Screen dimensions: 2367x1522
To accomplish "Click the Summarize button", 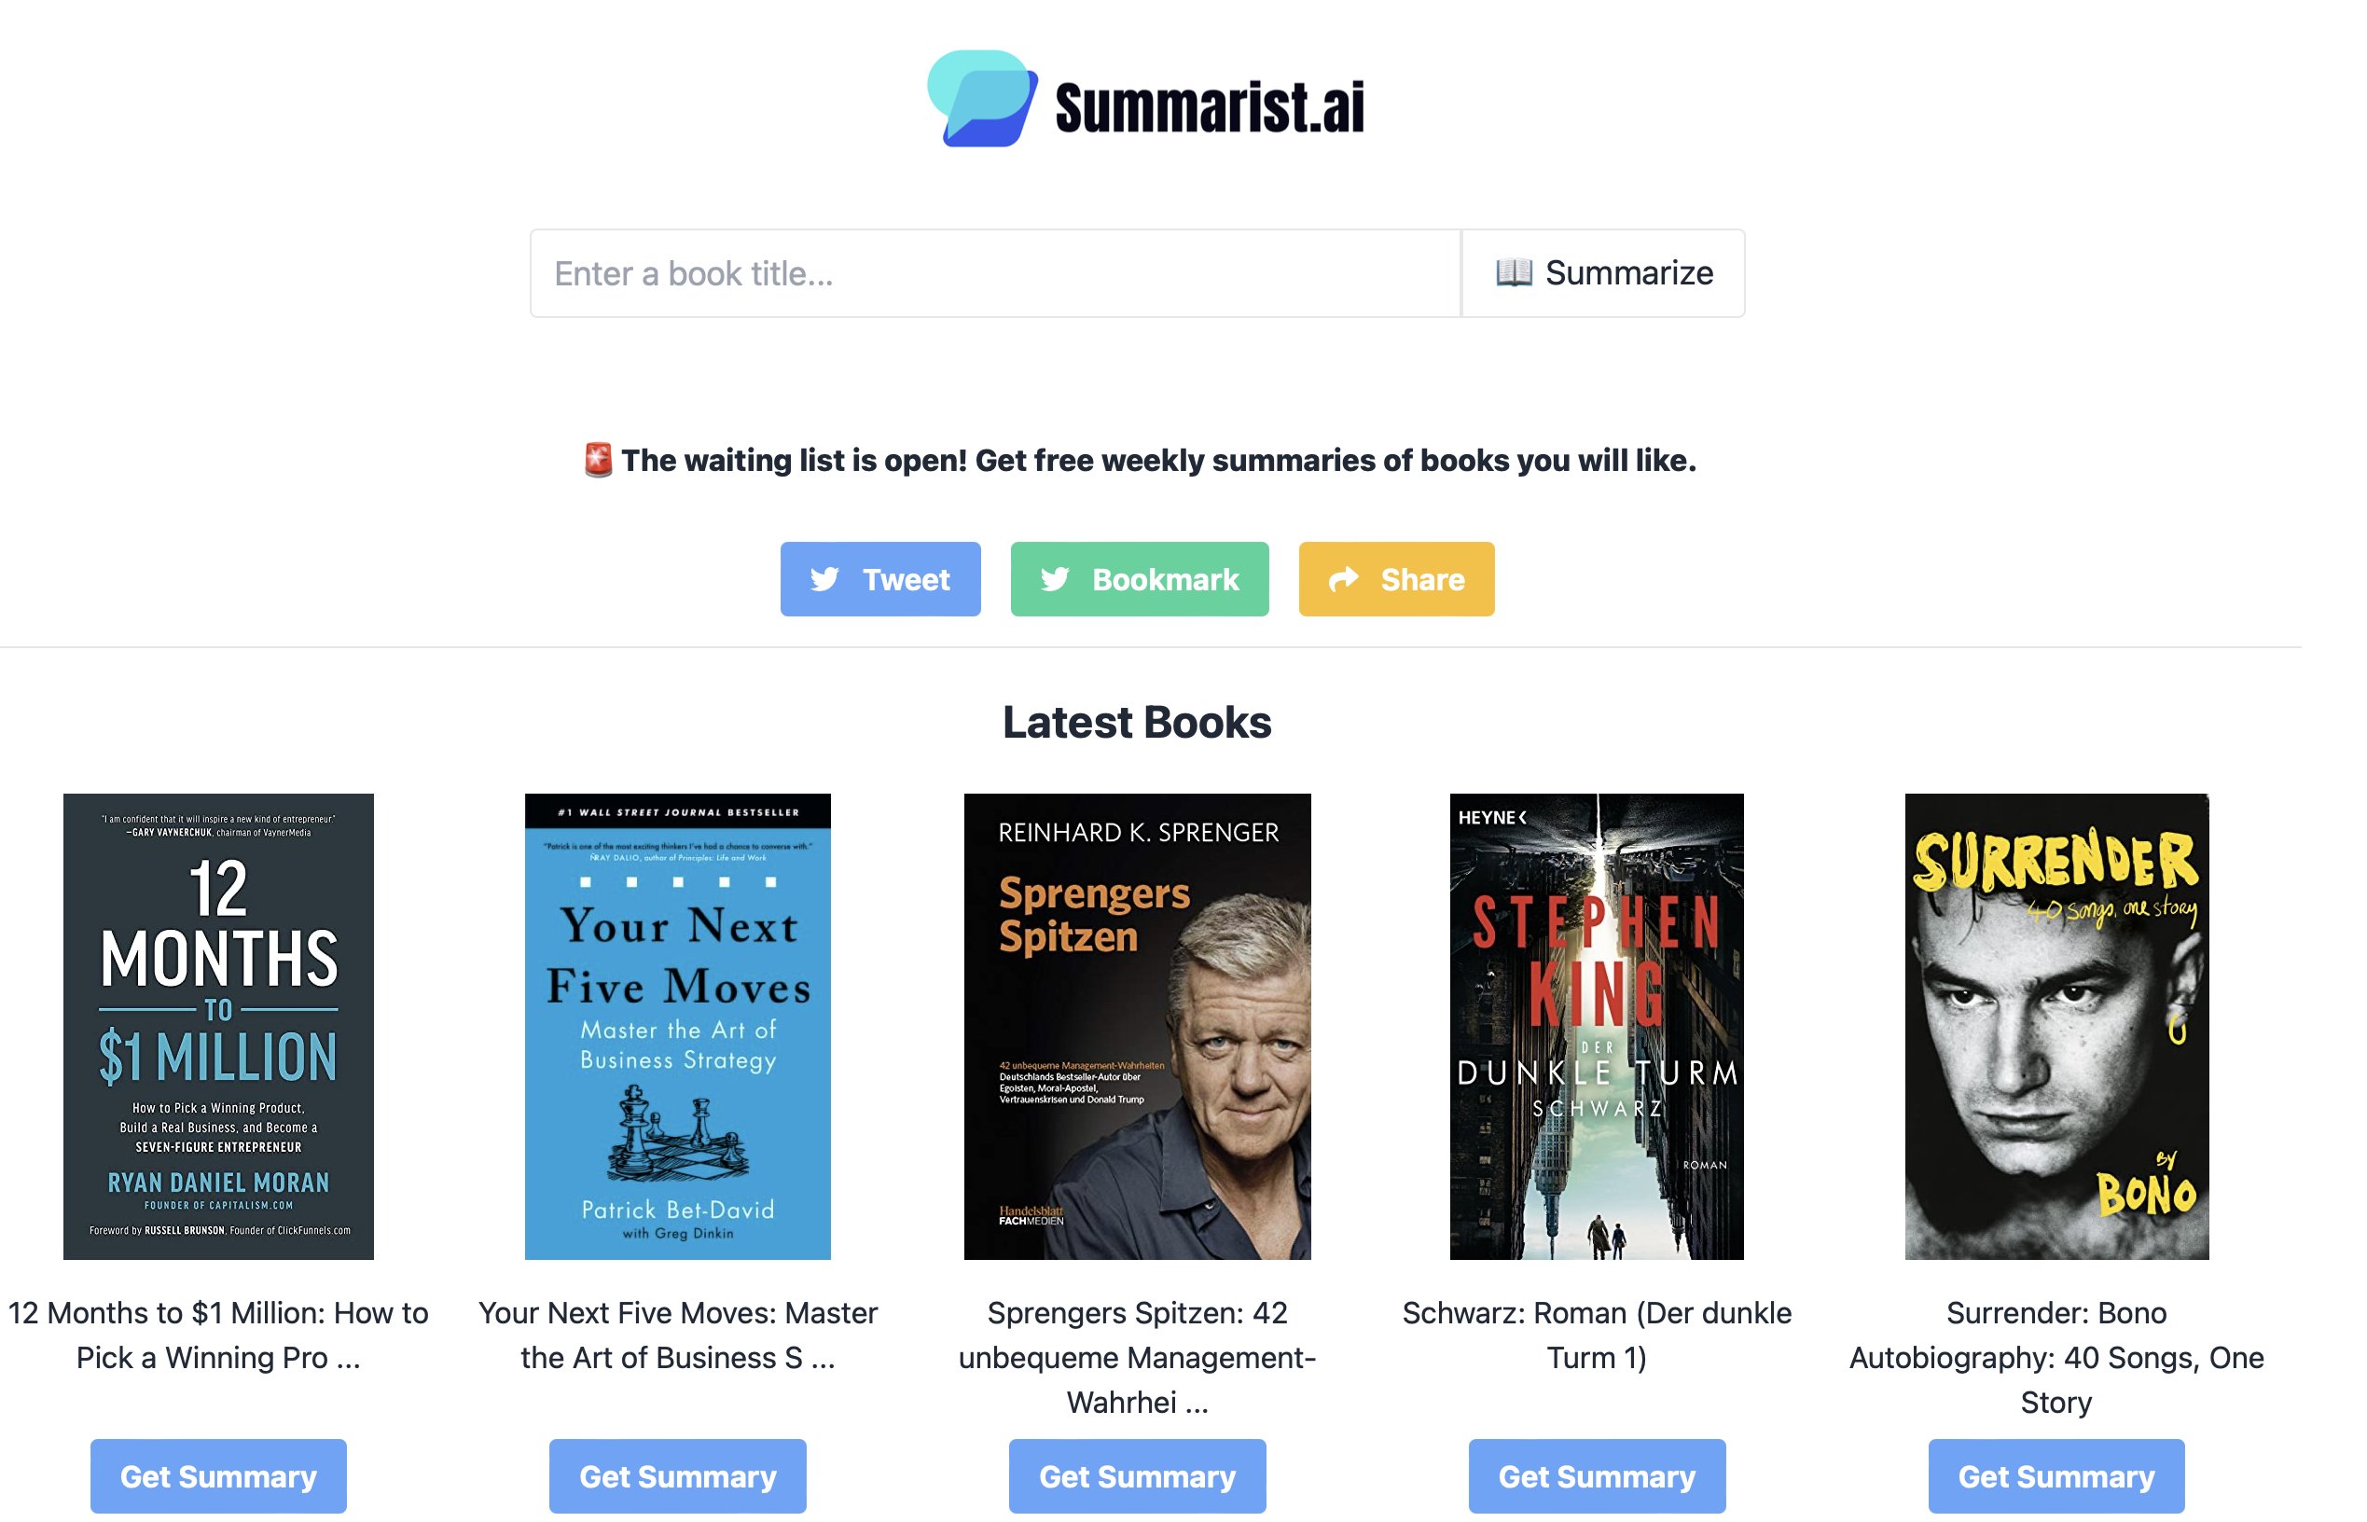I will pos(1603,274).
